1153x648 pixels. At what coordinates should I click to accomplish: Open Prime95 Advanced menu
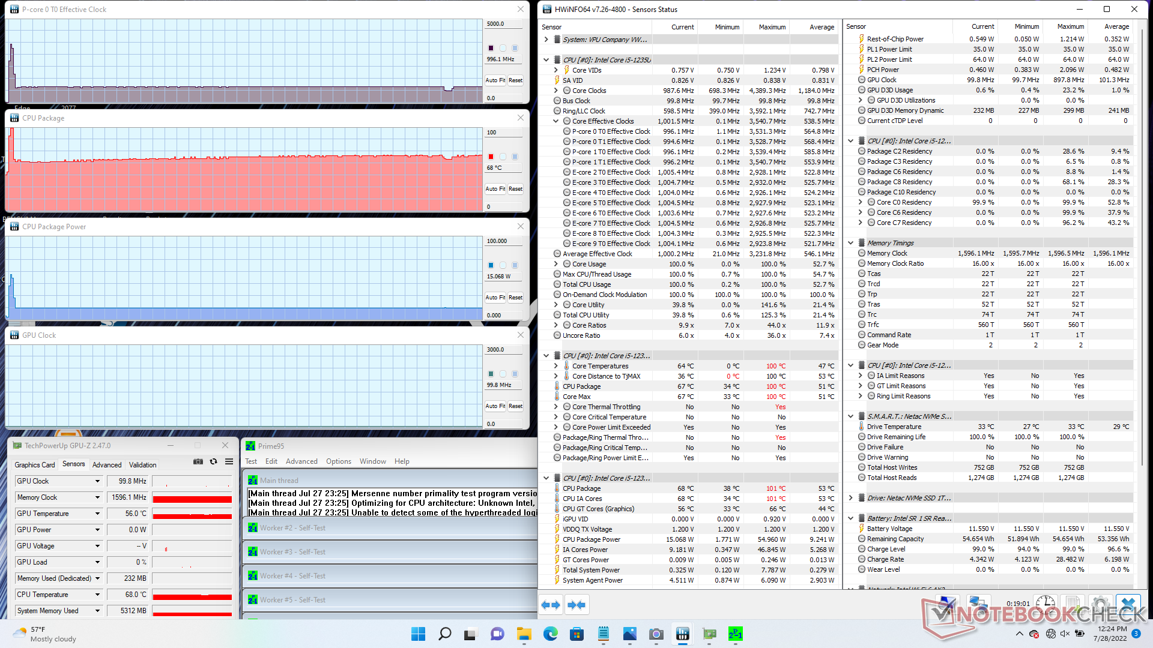pyautogui.click(x=301, y=461)
